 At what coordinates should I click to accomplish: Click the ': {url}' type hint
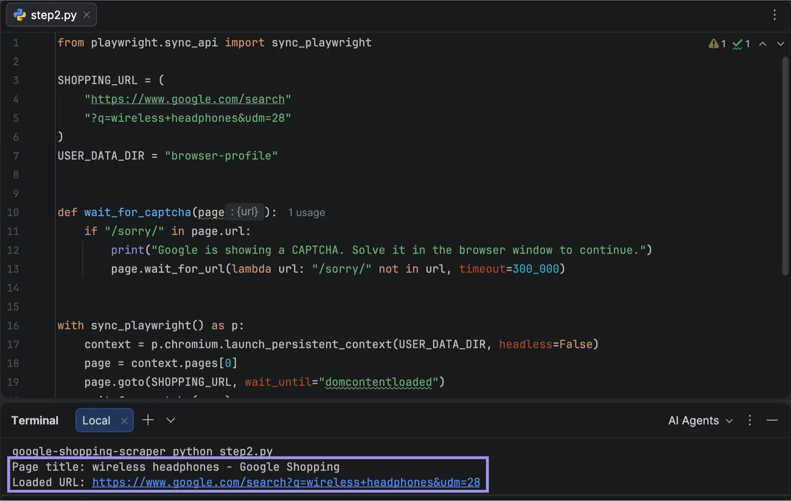(244, 212)
